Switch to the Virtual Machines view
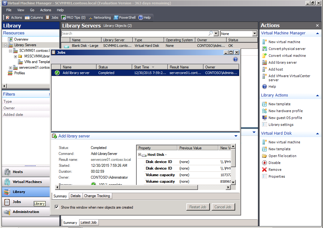The height and width of the screenshot is (228, 323). [26, 182]
